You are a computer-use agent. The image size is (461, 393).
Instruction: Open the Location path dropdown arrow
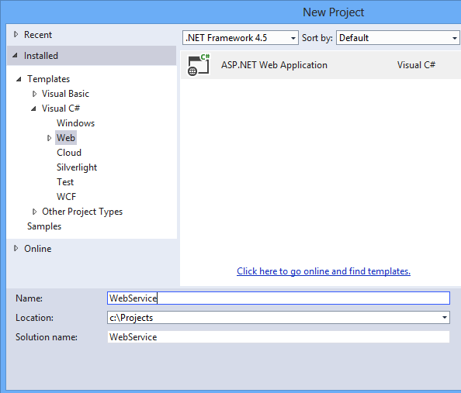pyautogui.click(x=444, y=318)
